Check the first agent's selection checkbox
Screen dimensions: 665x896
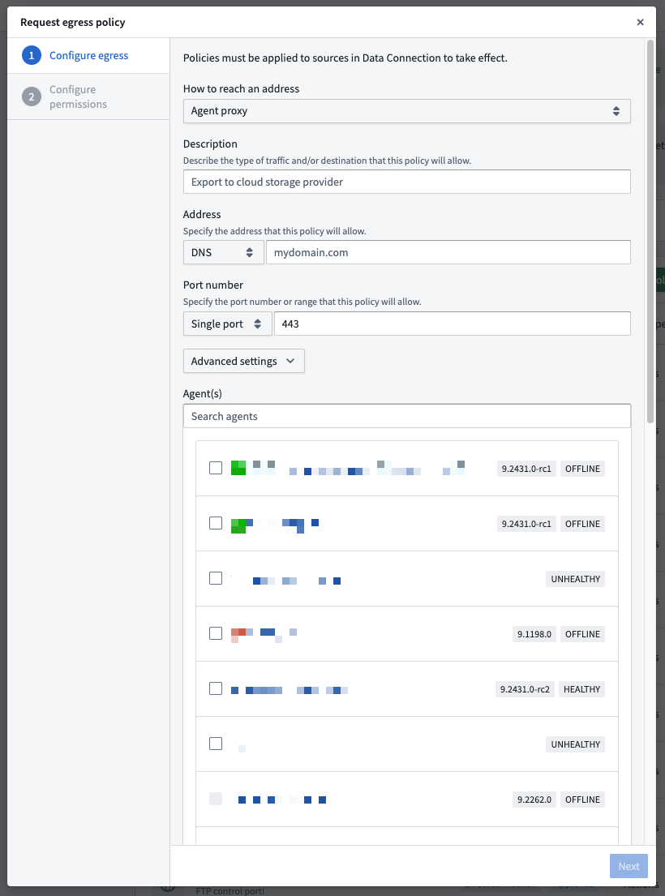click(x=216, y=467)
